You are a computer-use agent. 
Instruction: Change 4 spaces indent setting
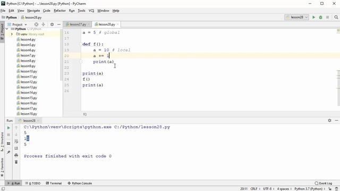pos(284,189)
